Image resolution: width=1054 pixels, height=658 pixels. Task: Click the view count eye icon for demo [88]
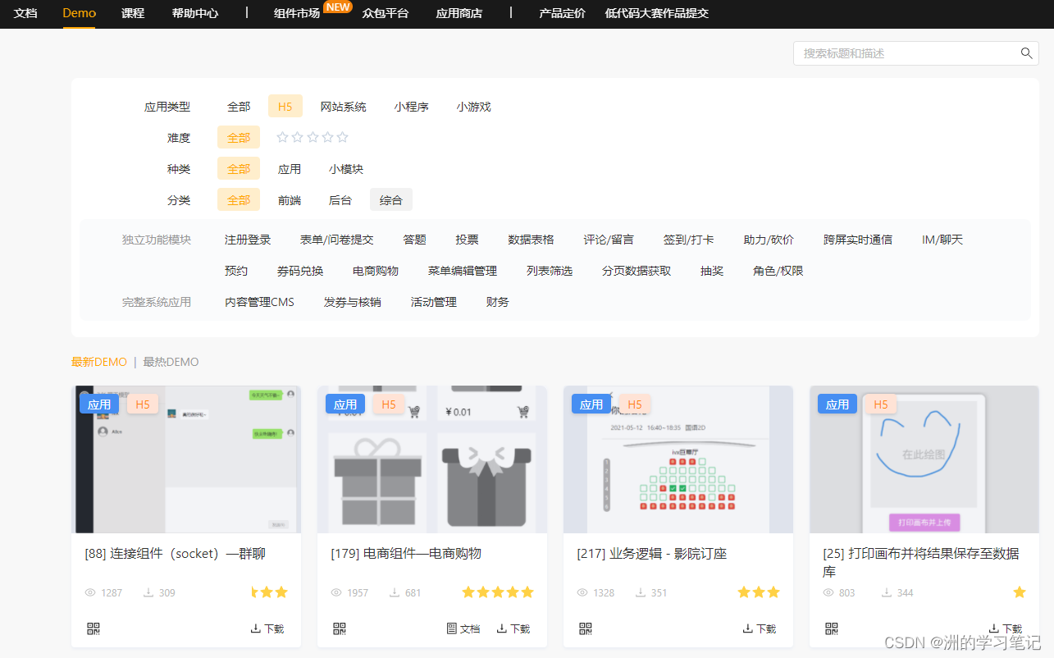pos(90,592)
